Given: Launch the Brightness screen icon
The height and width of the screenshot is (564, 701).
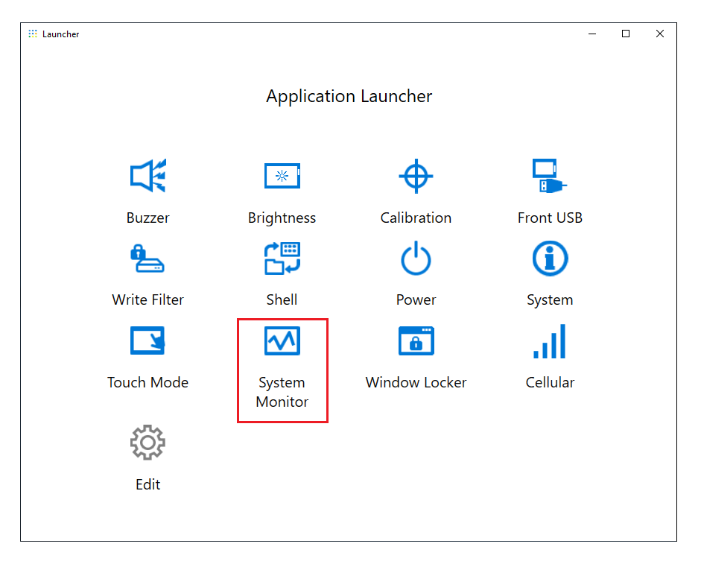Looking at the screenshot, I should [282, 177].
